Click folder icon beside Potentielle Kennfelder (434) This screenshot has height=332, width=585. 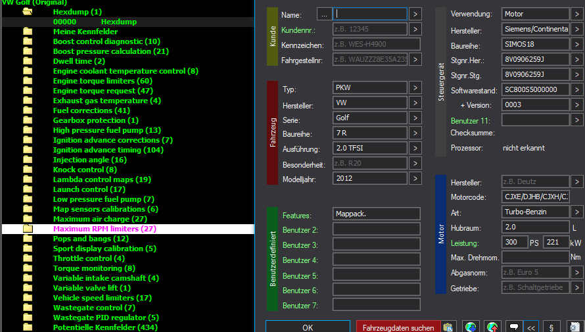point(28,327)
